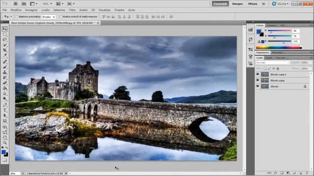Select the Disegno workspace button
Image resolution: width=314 pixels, height=176 pixels.
(237, 4)
